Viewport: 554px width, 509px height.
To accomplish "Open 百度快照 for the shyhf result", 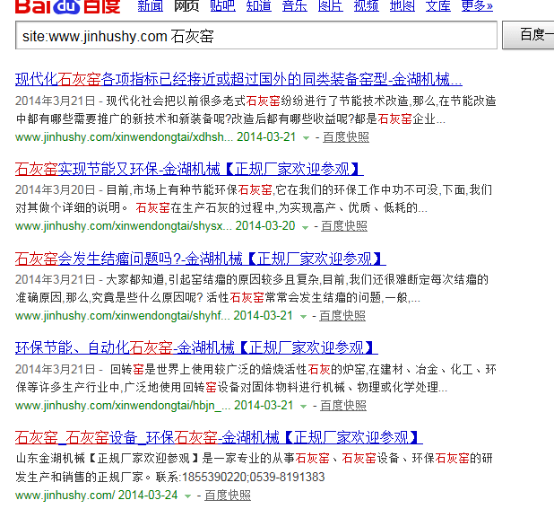I will [342, 316].
